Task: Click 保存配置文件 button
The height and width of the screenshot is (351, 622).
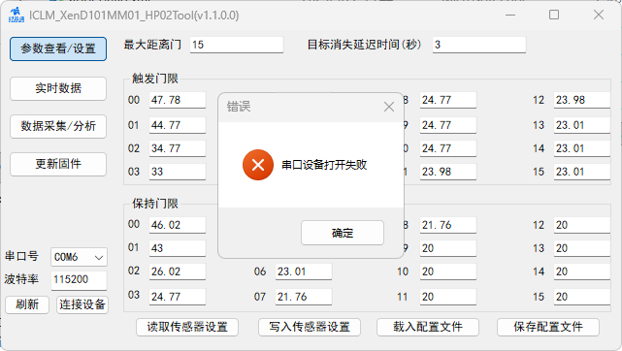Action: point(548,327)
